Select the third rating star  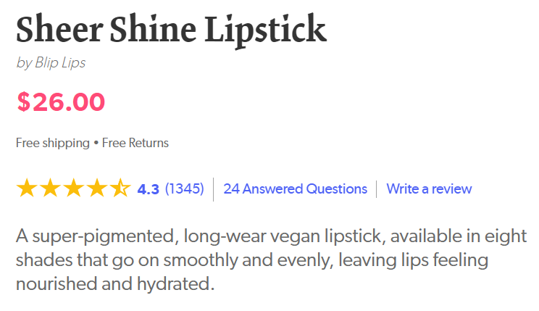(73, 189)
